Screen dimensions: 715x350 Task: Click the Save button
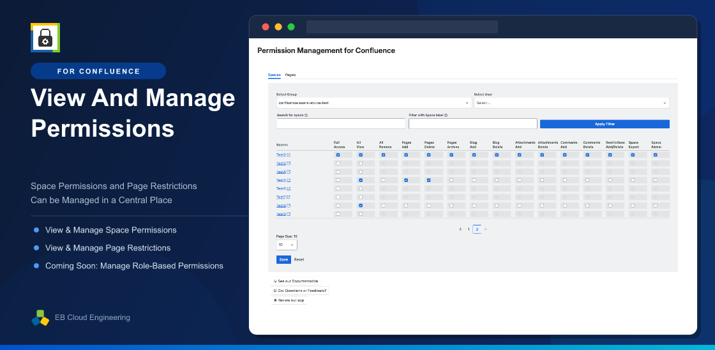(283, 260)
